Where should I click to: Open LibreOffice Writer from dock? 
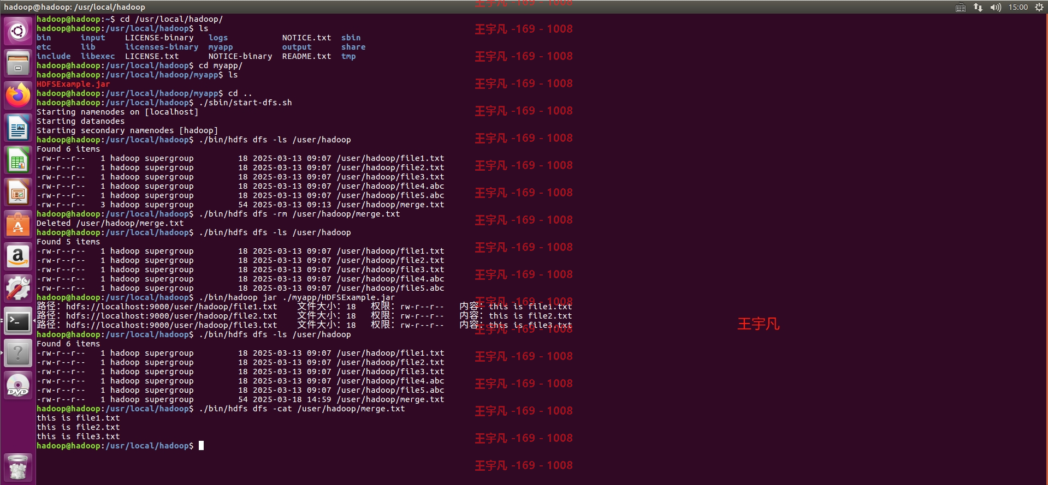[x=18, y=128]
